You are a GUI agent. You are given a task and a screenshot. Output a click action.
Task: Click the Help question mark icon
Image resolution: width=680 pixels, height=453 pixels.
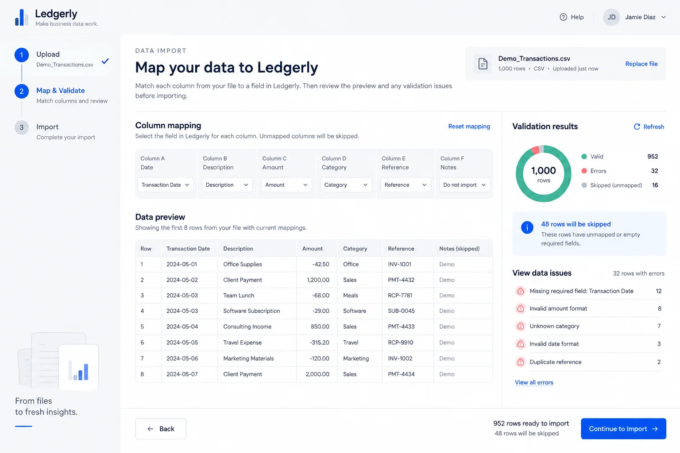(x=563, y=17)
